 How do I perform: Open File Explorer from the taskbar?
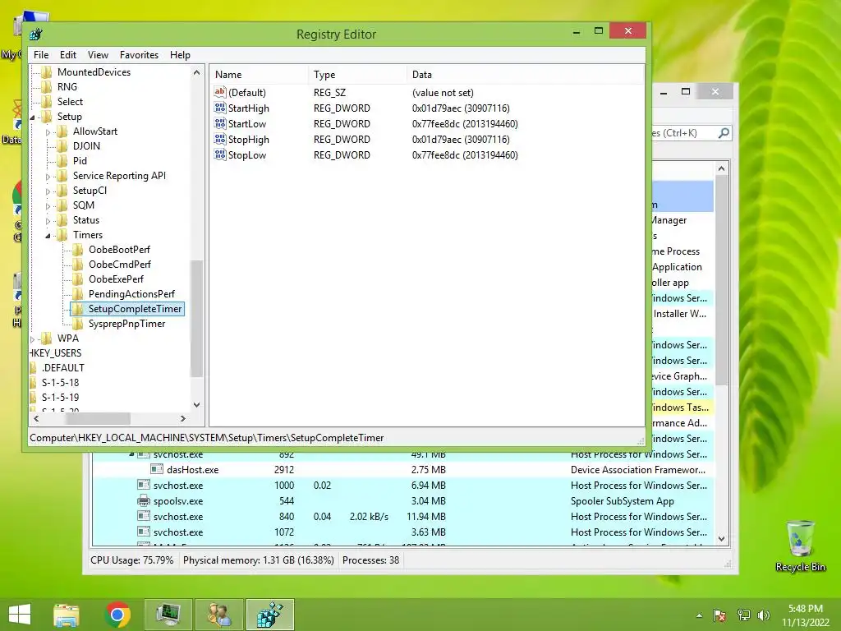(67, 615)
